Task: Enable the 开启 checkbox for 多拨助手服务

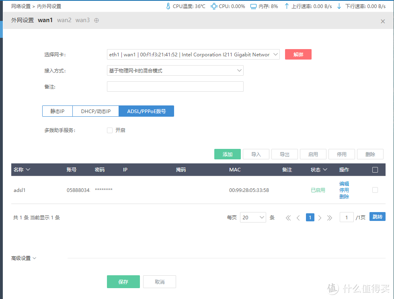Action: [x=110, y=130]
